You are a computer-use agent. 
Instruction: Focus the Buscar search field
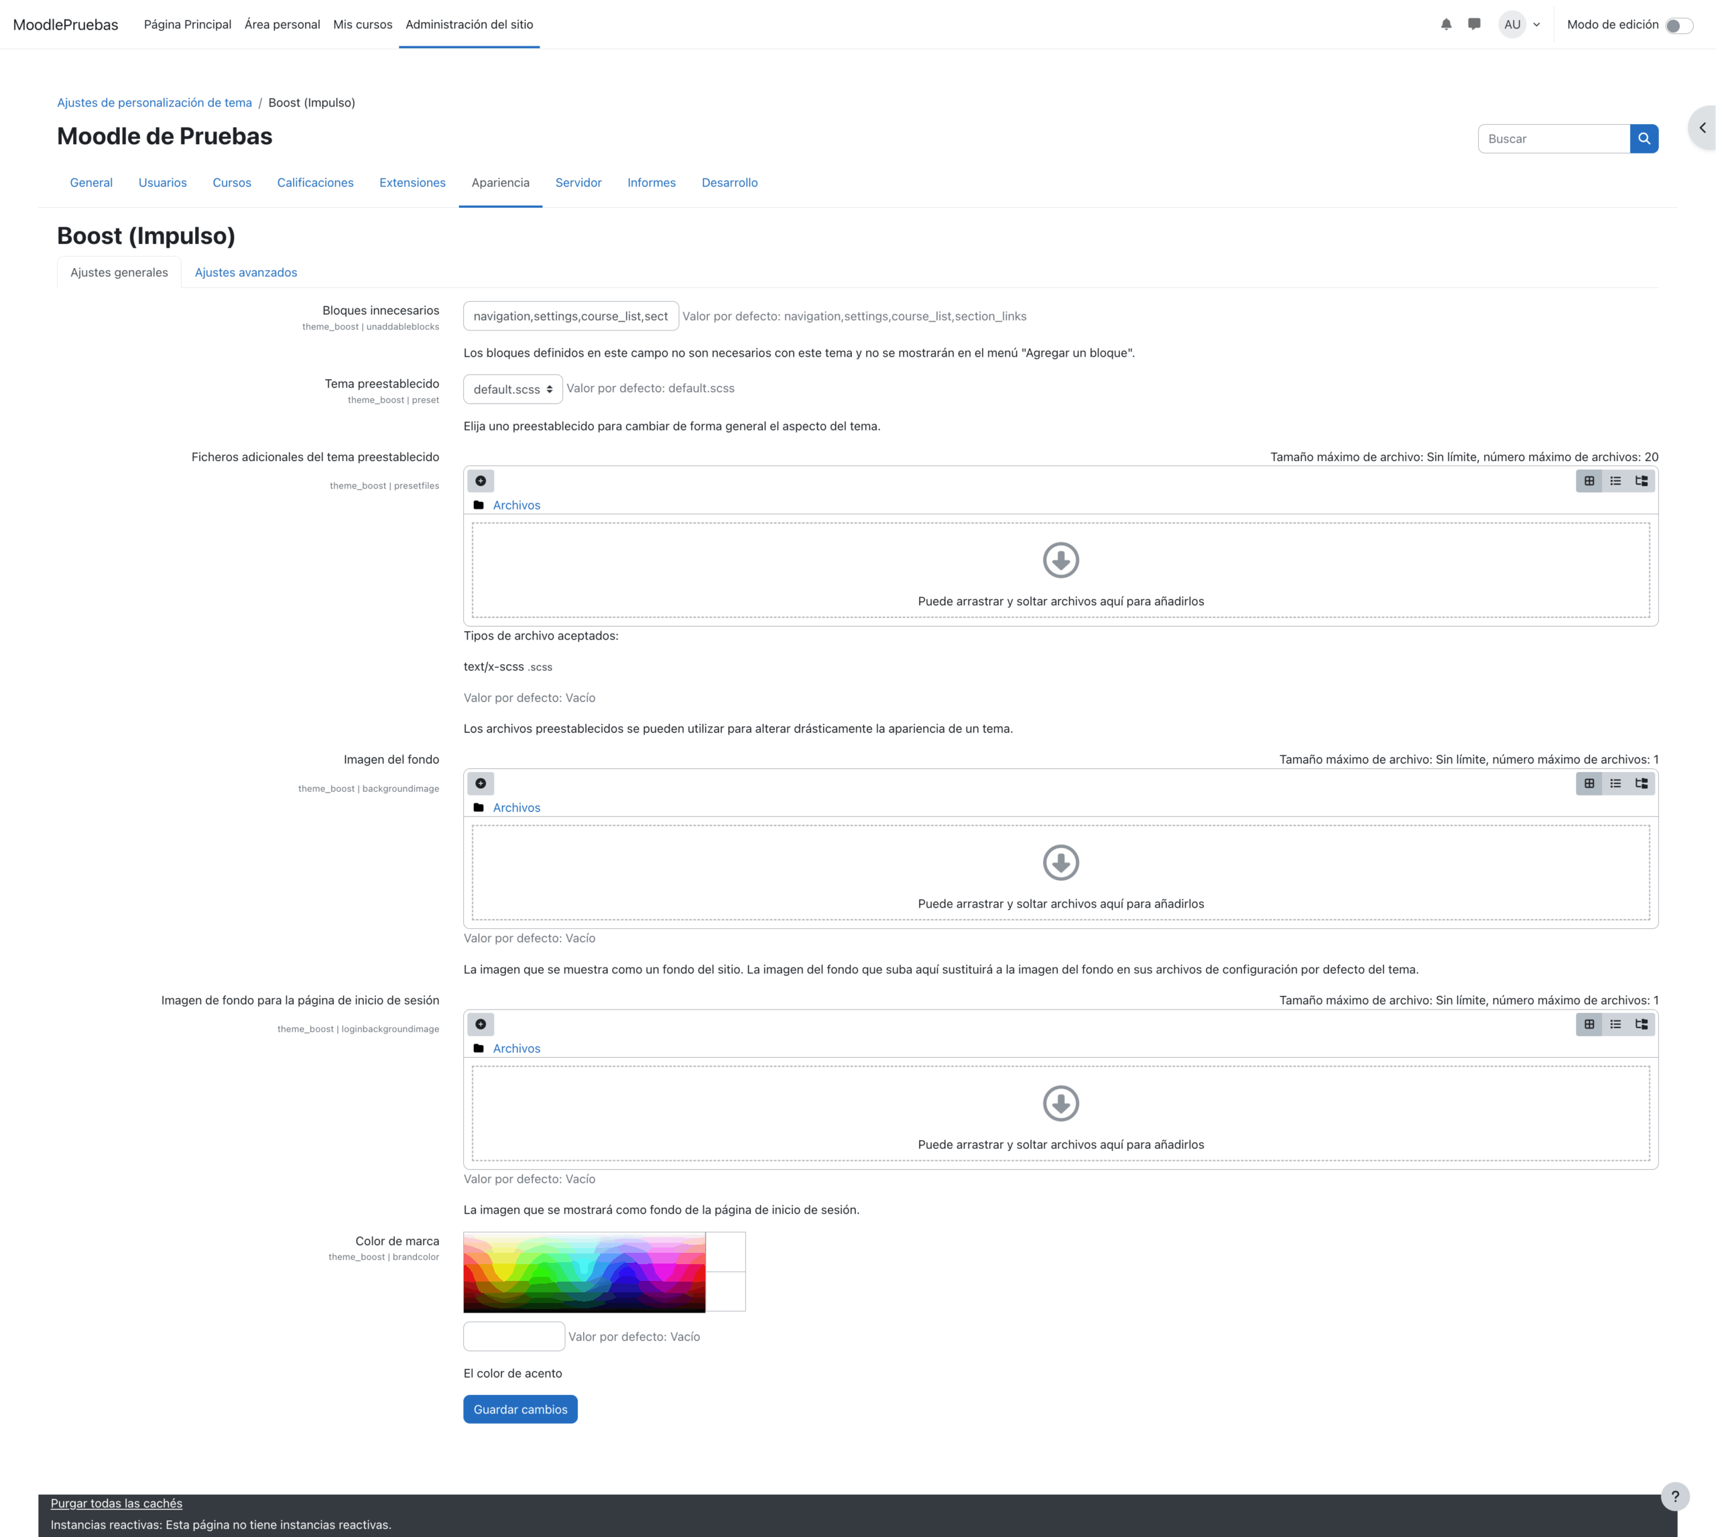click(x=1554, y=139)
